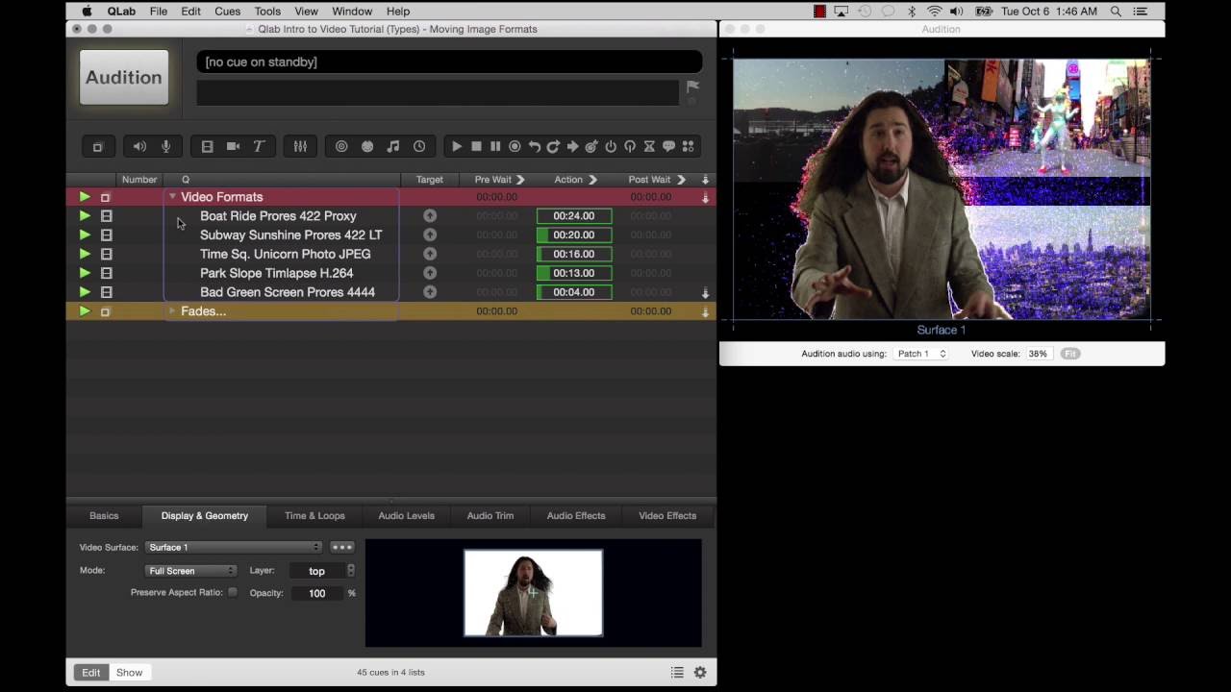Toggle Fit video scale in Audition window
The height and width of the screenshot is (692, 1231).
click(x=1070, y=354)
